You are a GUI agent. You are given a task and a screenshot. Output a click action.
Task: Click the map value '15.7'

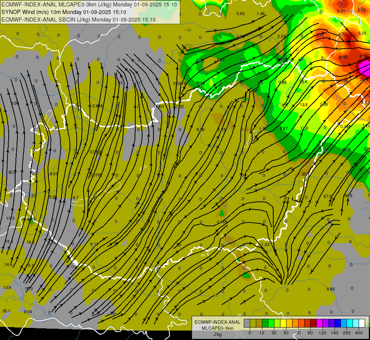click(x=30, y=266)
